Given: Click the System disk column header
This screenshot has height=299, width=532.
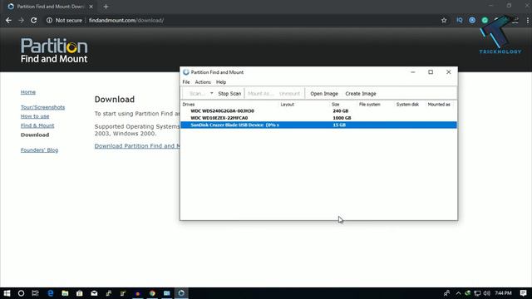Looking at the screenshot, I should click(407, 105).
